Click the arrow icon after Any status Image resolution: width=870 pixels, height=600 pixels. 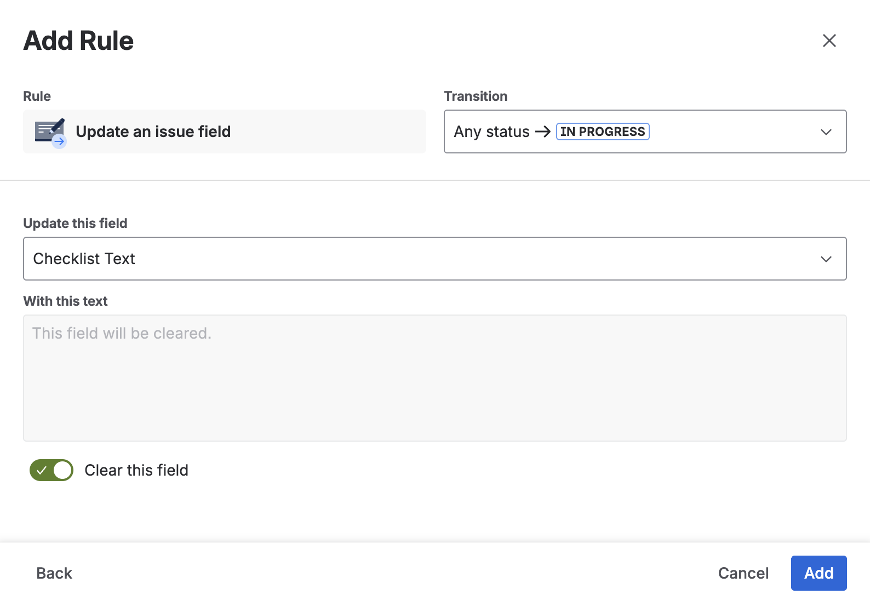pyautogui.click(x=542, y=132)
